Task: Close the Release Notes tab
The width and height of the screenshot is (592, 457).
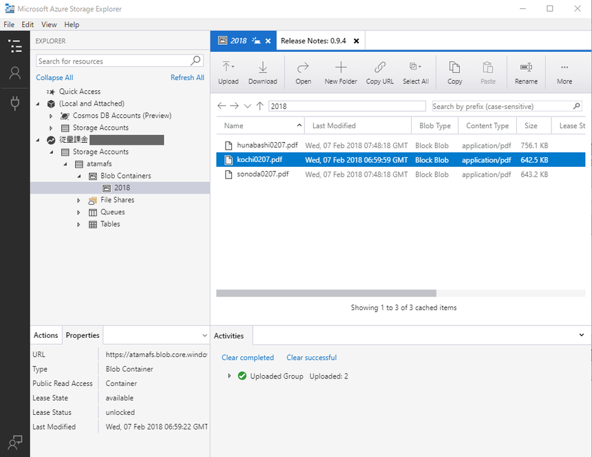Action: 356,41
